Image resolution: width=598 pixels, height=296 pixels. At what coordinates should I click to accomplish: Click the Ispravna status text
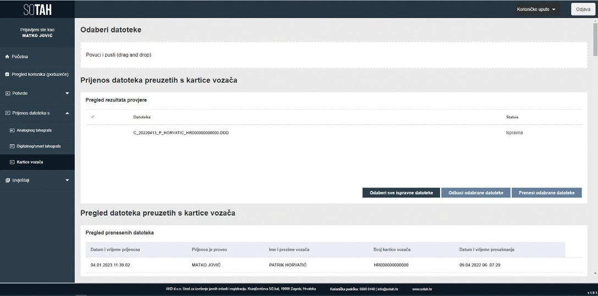coord(514,133)
